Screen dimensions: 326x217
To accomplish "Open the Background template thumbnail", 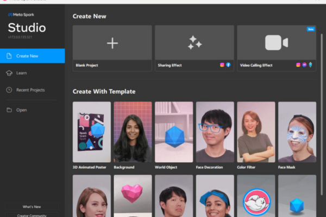I will tap(133, 132).
